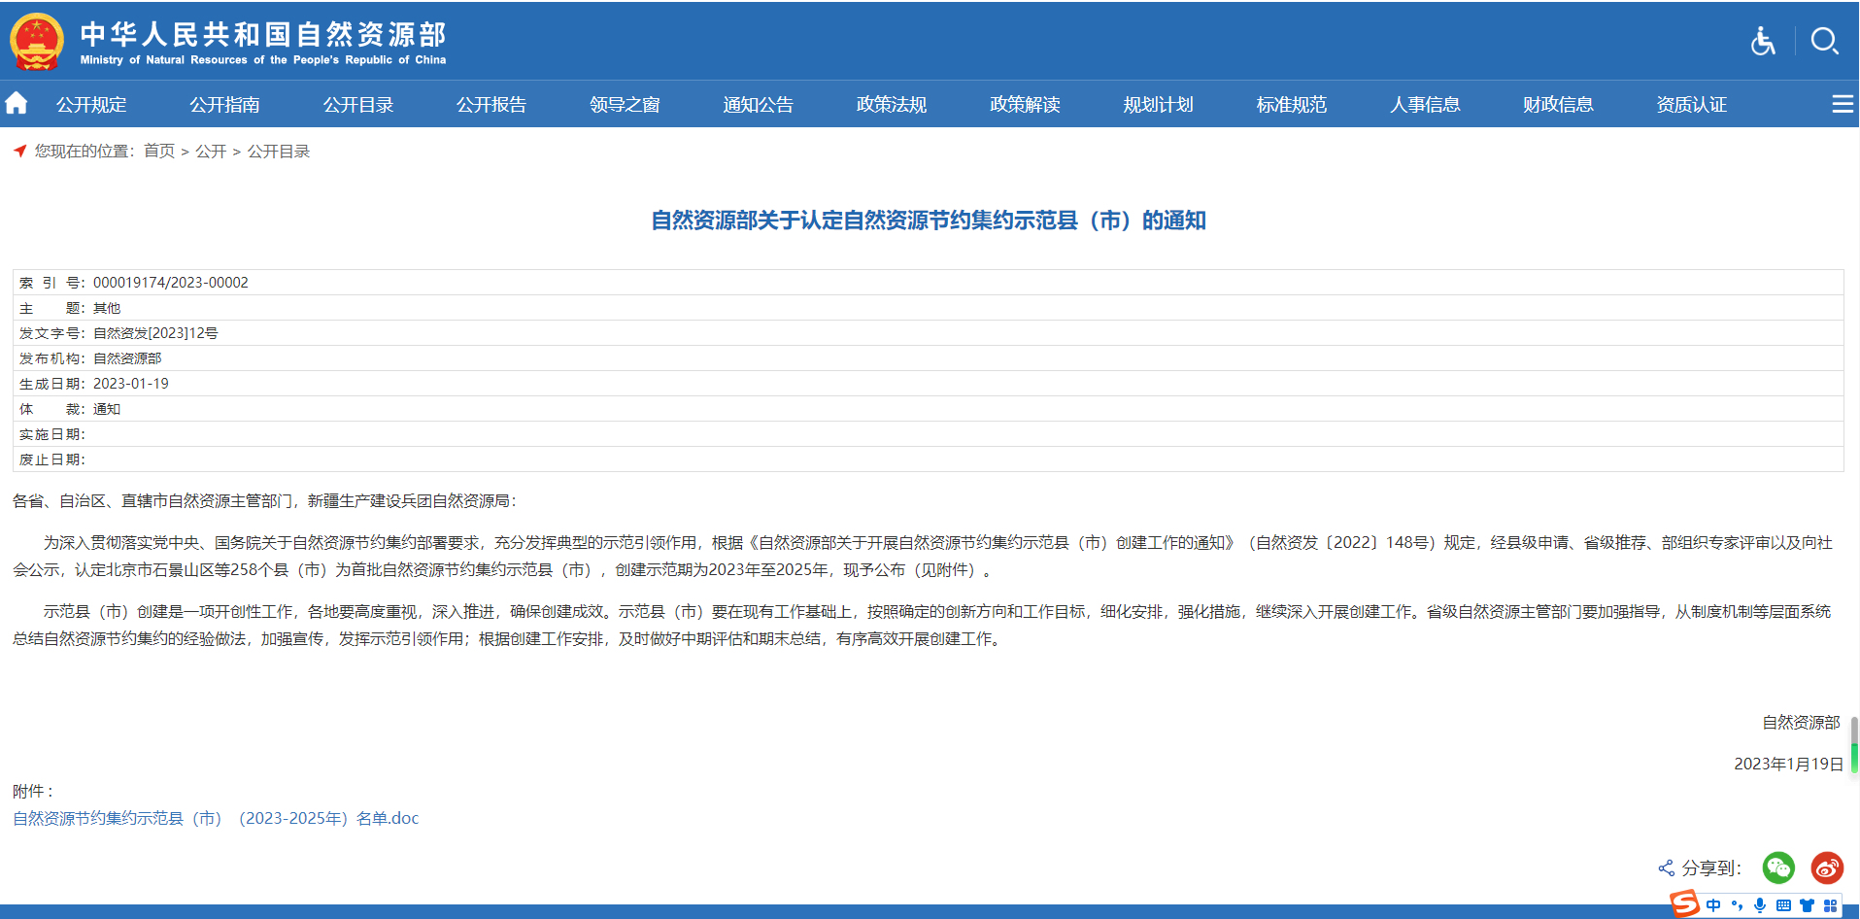Toggle Chinese/English input mode (中)
The image size is (1860, 919).
pos(1713,905)
